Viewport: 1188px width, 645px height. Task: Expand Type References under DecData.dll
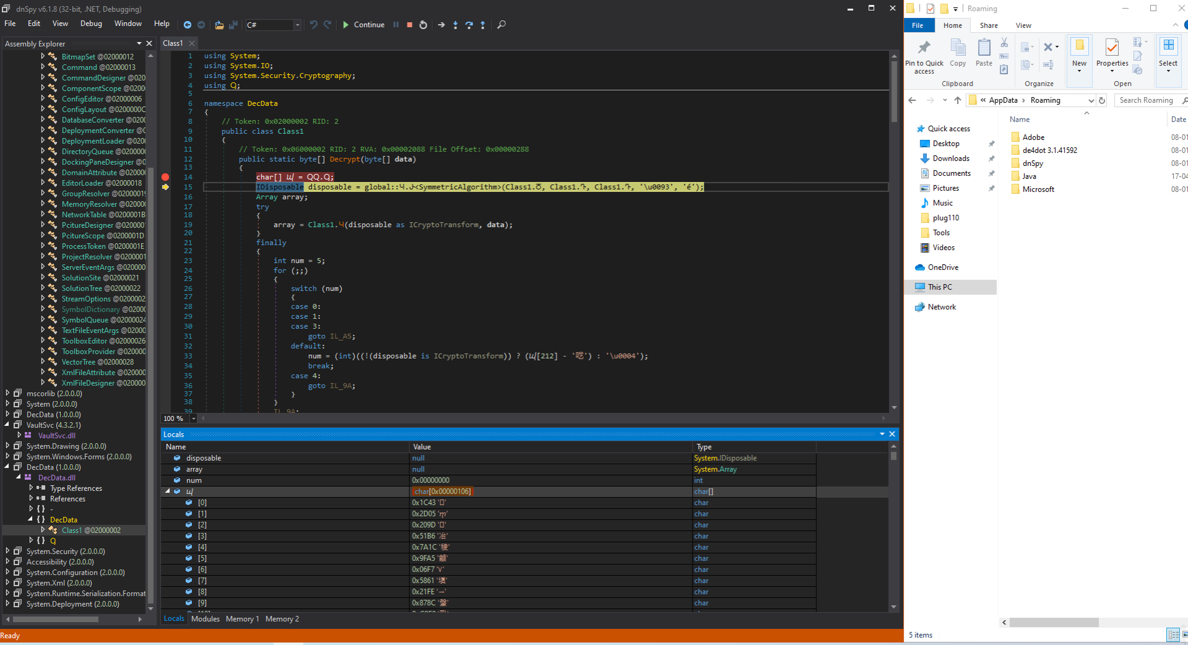pyautogui.click(x=31, y=488)
